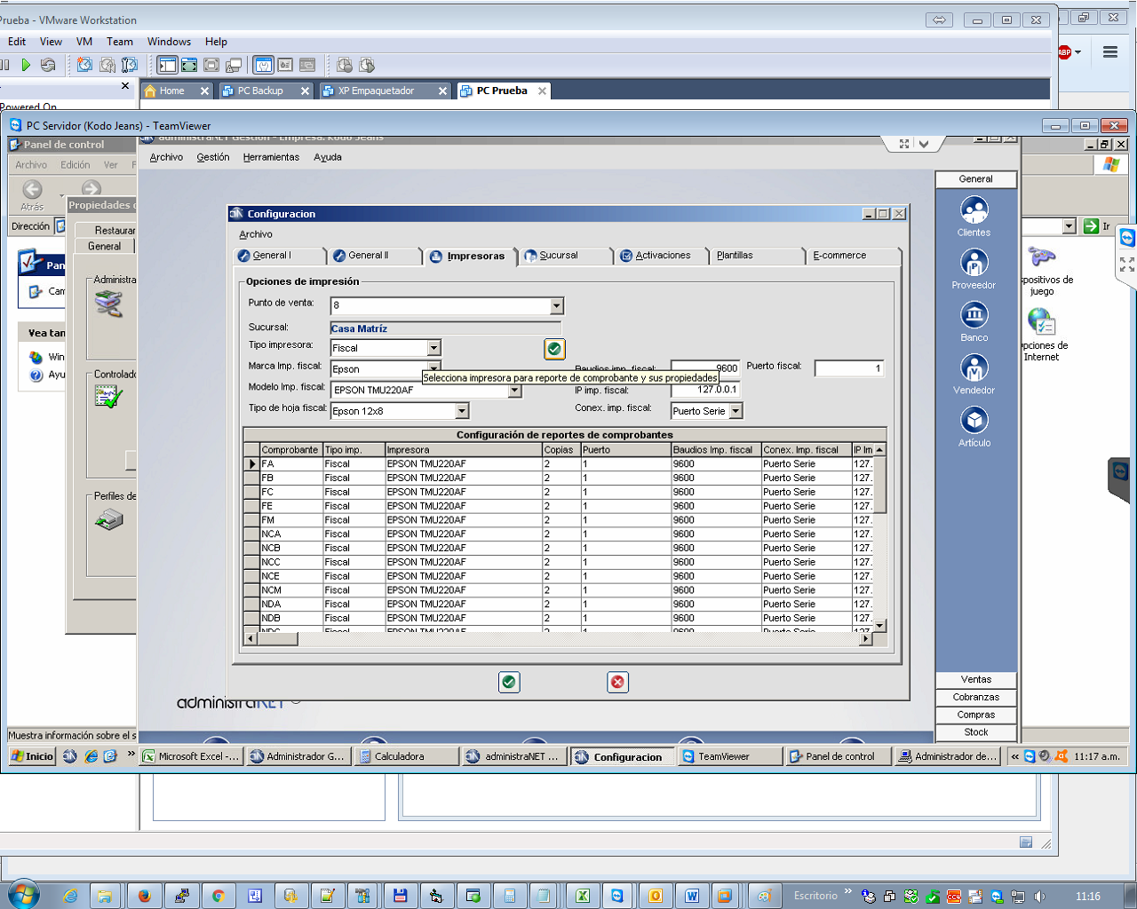Click the Ventas sidebar button
1137x909 pixels.
[x=975, y=680]
